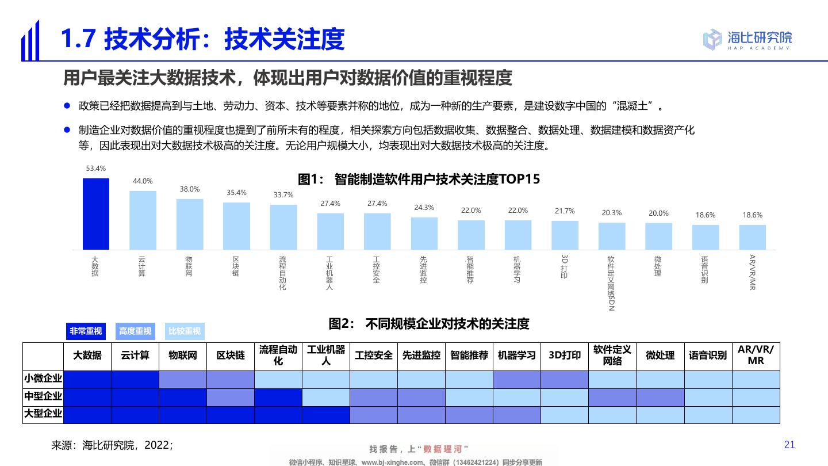This screenshot has width=828, height=466.
Task: Click the page number 21
Action: (x=789, y=444)
